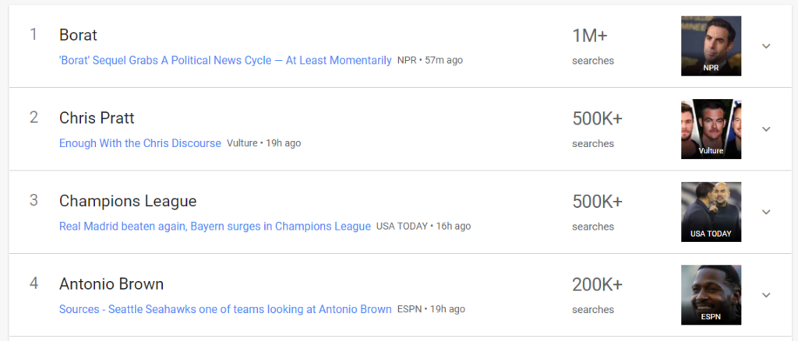Screen dimensions: 798x341
Task: Open the ESPN Antonio Brown thumbnail
Action: click(x=711, y=295)
